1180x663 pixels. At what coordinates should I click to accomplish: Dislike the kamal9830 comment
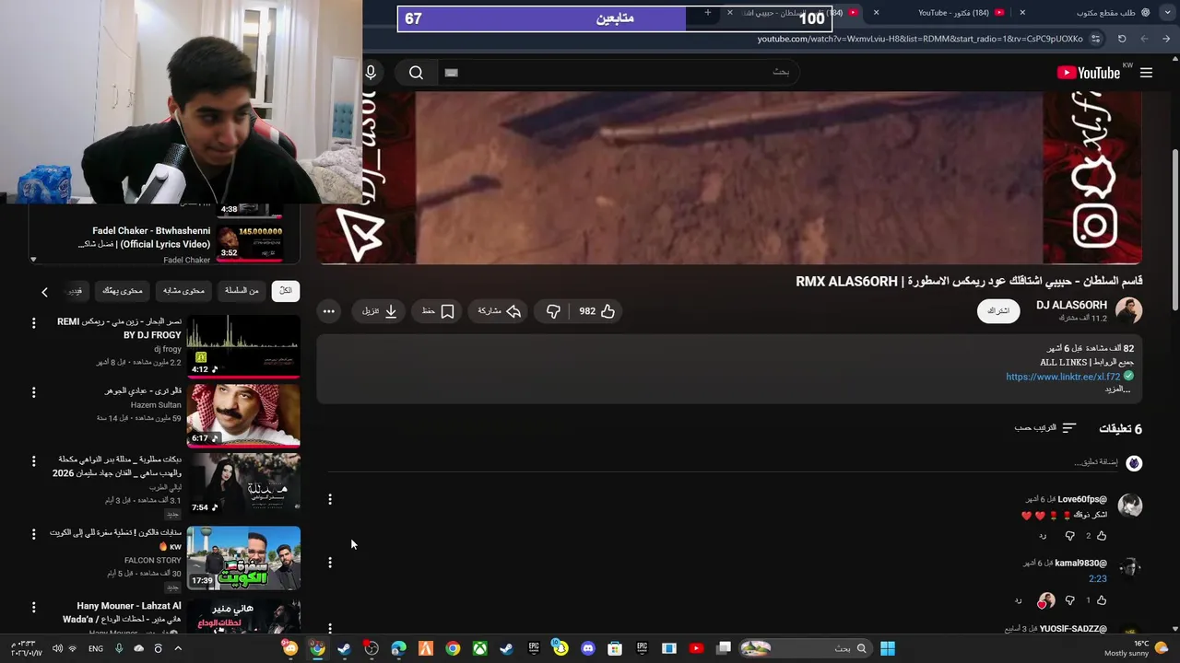(x=1069, y=600)
